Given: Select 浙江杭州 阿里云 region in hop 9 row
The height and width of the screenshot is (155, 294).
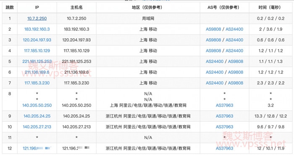Looking at the screenshot, I should coord(148,116).
